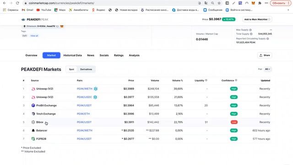This screenshot has height=165, width=293.
Task: Open the Analysis tab
Action: tap(134, 55)
